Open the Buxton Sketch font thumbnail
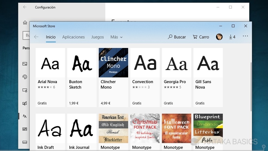 click(82, 63)
